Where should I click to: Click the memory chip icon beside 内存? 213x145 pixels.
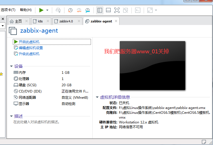point(16,72)
